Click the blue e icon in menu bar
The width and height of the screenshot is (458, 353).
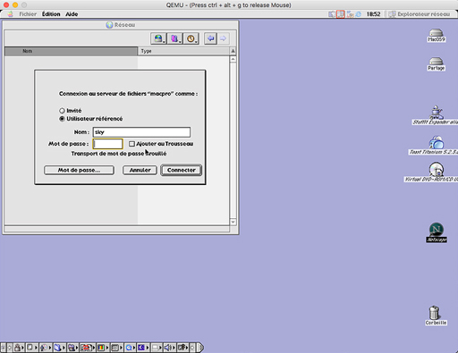358,14
